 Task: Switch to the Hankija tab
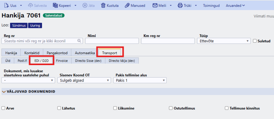(x=11, y=53)
